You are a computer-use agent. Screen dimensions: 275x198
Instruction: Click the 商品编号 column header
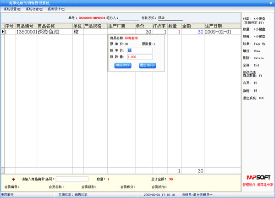(26, 26)
